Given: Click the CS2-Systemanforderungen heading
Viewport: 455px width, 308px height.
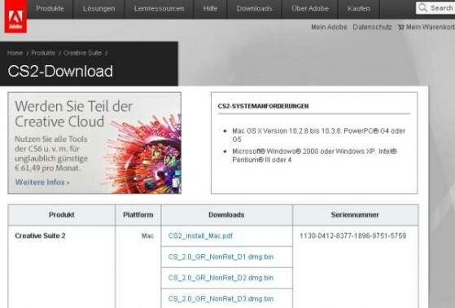Looking at the screenshot, I should point(263,106).
